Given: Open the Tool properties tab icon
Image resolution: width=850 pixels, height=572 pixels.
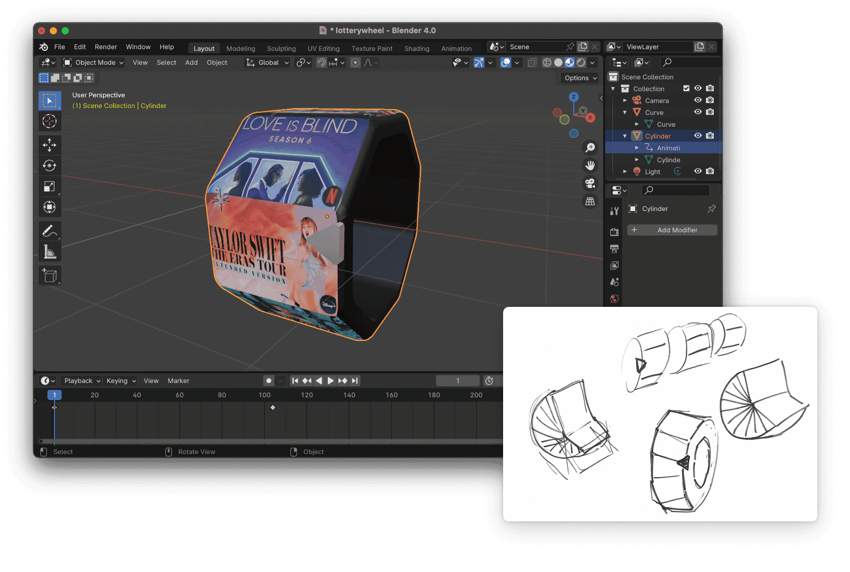Looking at the screenshot, I should click(x=614, y=211).
